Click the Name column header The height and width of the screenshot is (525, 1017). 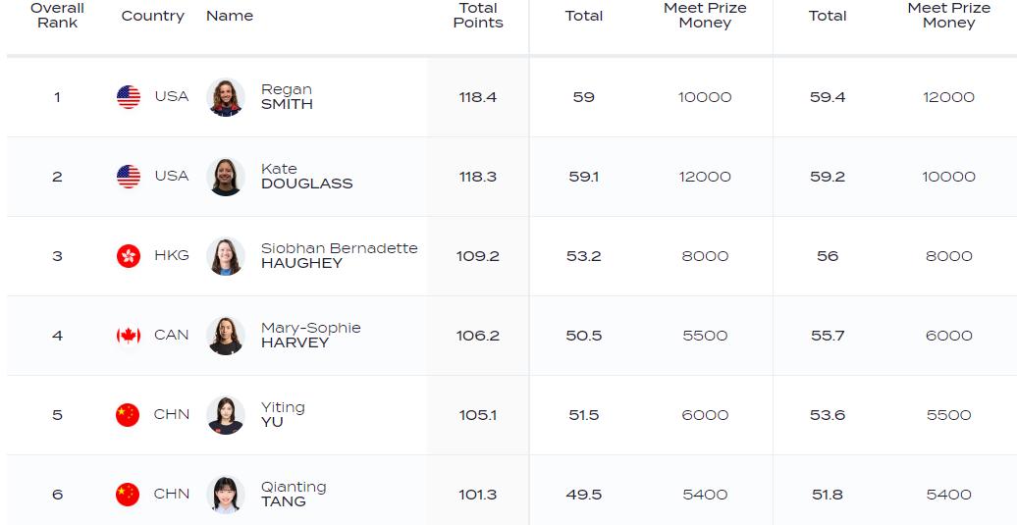(230, 17)
